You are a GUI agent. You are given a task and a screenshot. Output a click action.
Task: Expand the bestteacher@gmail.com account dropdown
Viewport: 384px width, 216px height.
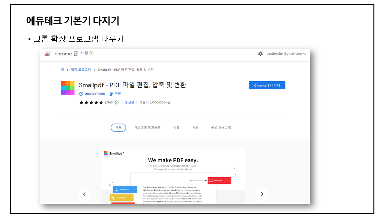pyautogui.click(x=286, y=54)
